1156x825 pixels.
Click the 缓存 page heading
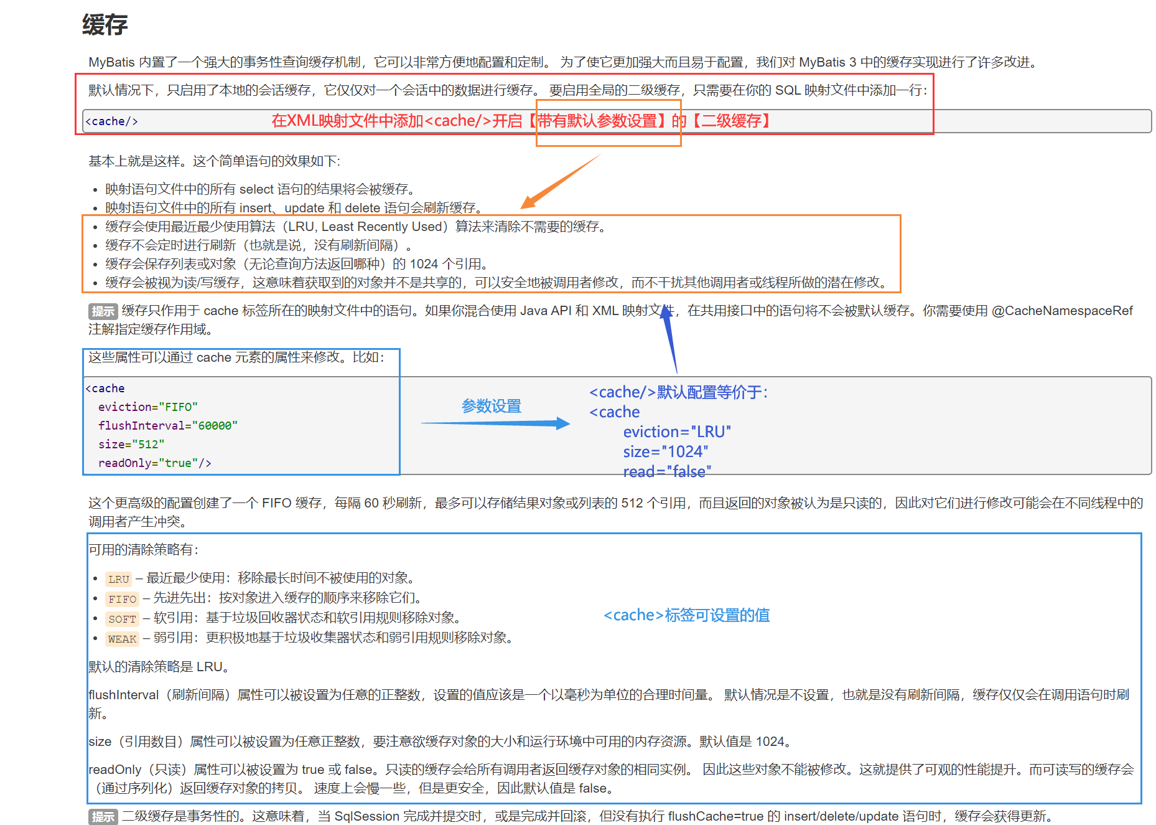coord(105,25)
